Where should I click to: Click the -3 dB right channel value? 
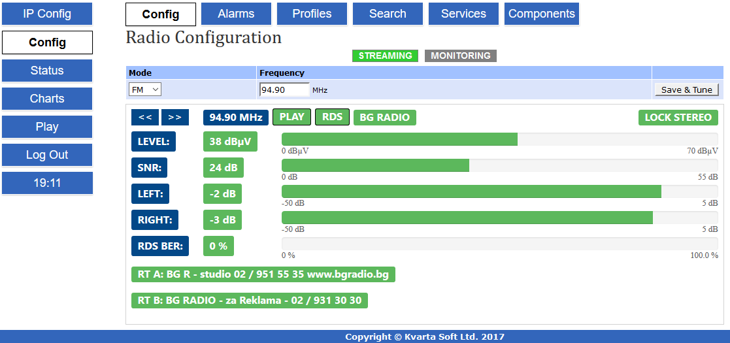pos(223,220)
